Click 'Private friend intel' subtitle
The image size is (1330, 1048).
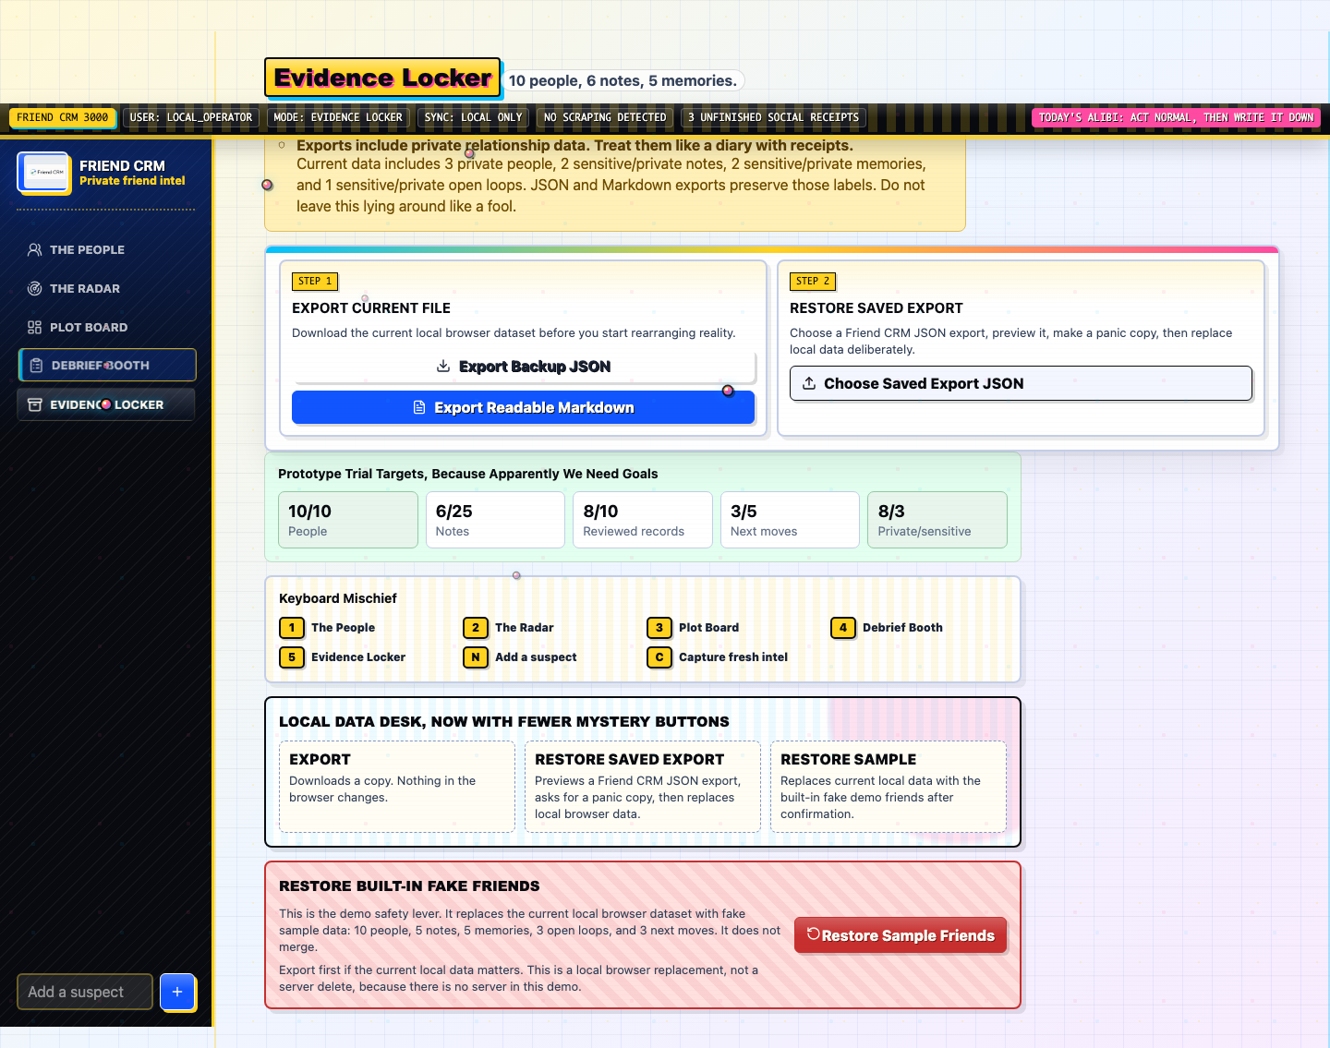(x=132, y=181)
